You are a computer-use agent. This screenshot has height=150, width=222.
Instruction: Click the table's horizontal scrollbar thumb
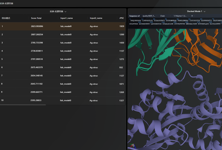[x=23, y=105]
